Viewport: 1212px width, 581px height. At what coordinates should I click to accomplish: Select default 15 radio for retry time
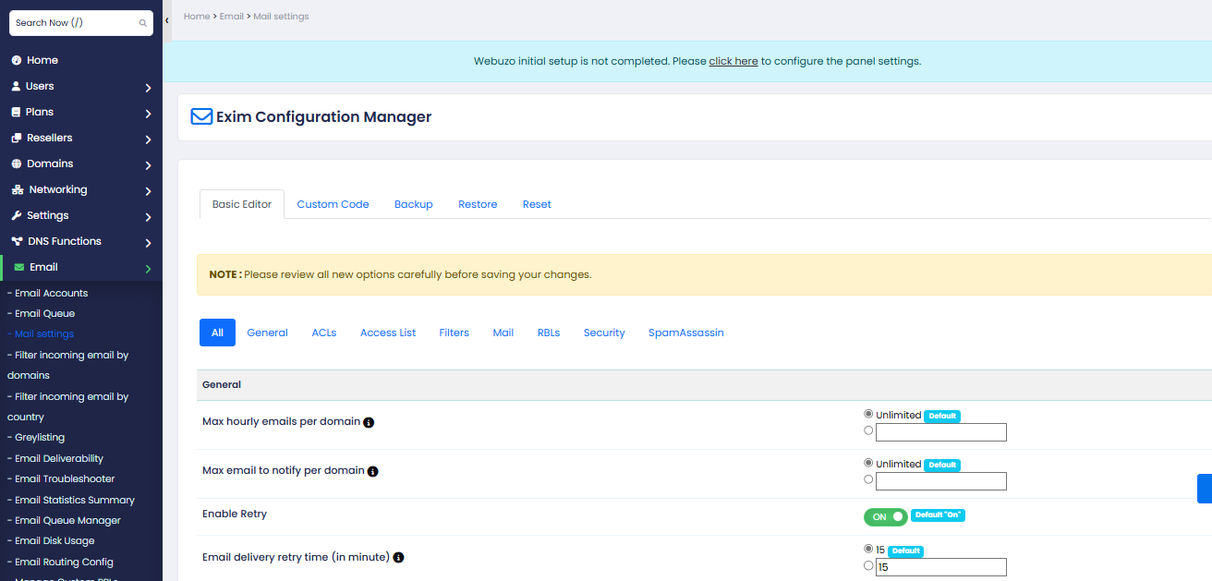pyautogui.click(x=868, y=549)
